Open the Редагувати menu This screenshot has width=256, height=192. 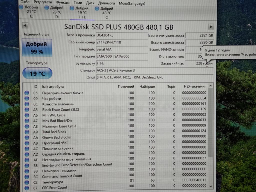43,2
